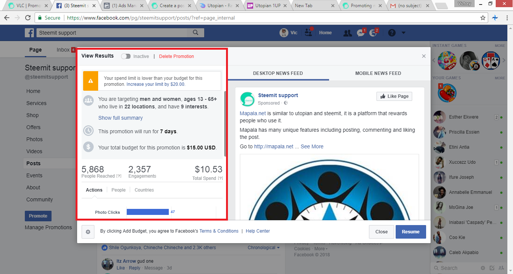Click the solitaire cards game icon
This screenshot has width=513, height=274.
click(491, 61)
